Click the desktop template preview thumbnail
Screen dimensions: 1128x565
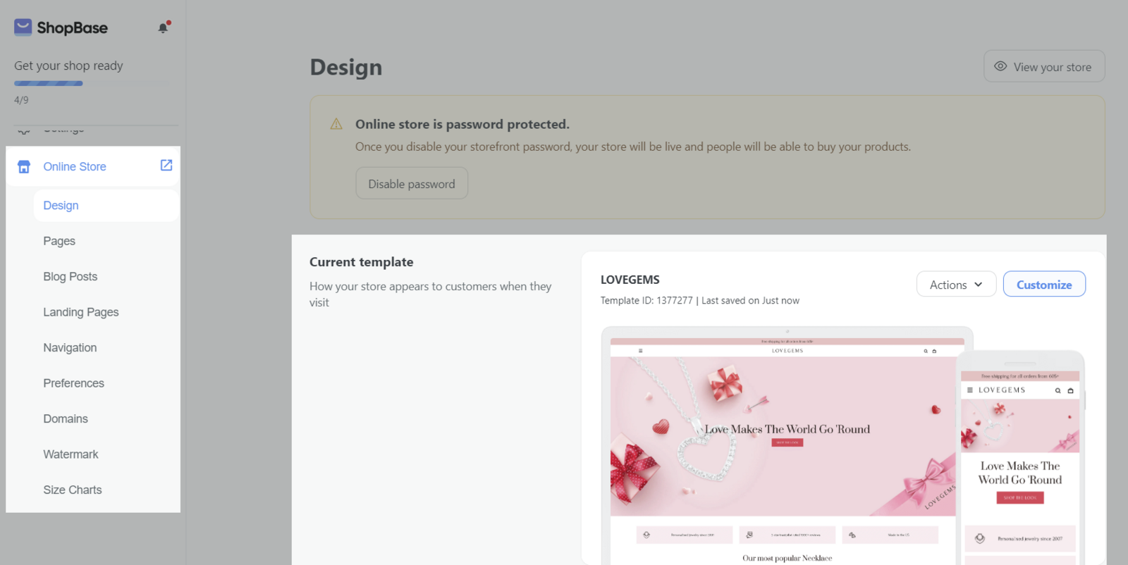coord(787,446)
